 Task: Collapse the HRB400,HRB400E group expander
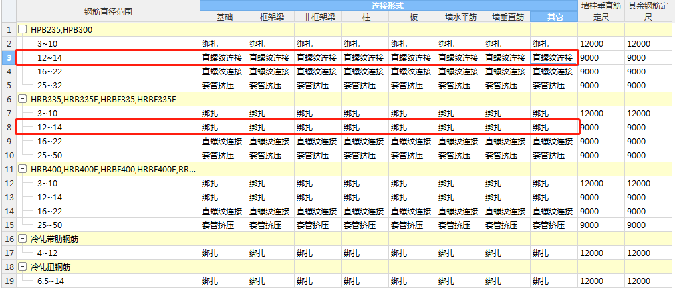point(23,169)
